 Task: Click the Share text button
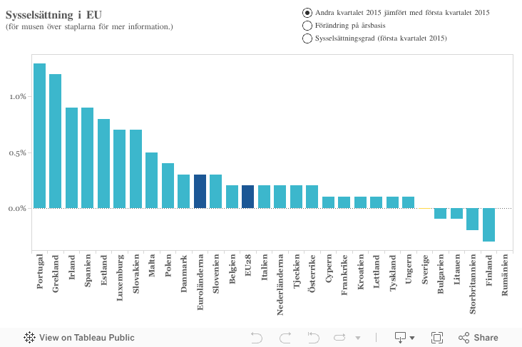486,338
